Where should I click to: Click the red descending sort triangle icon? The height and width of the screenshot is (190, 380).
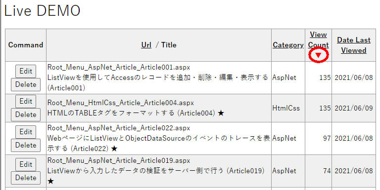[x=318, y=55]
